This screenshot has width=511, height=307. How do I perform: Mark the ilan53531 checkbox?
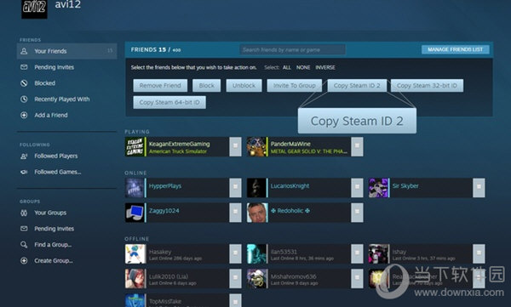point(357,253)
